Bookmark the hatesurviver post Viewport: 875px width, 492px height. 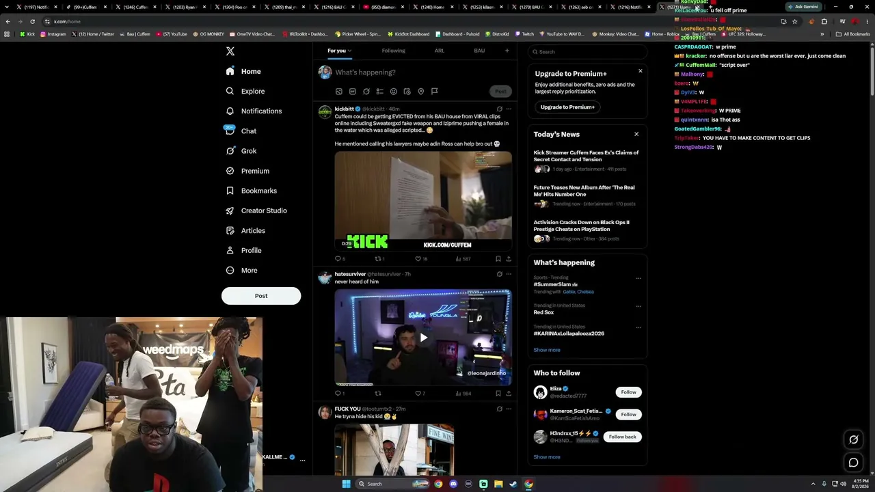pos(498,394)
